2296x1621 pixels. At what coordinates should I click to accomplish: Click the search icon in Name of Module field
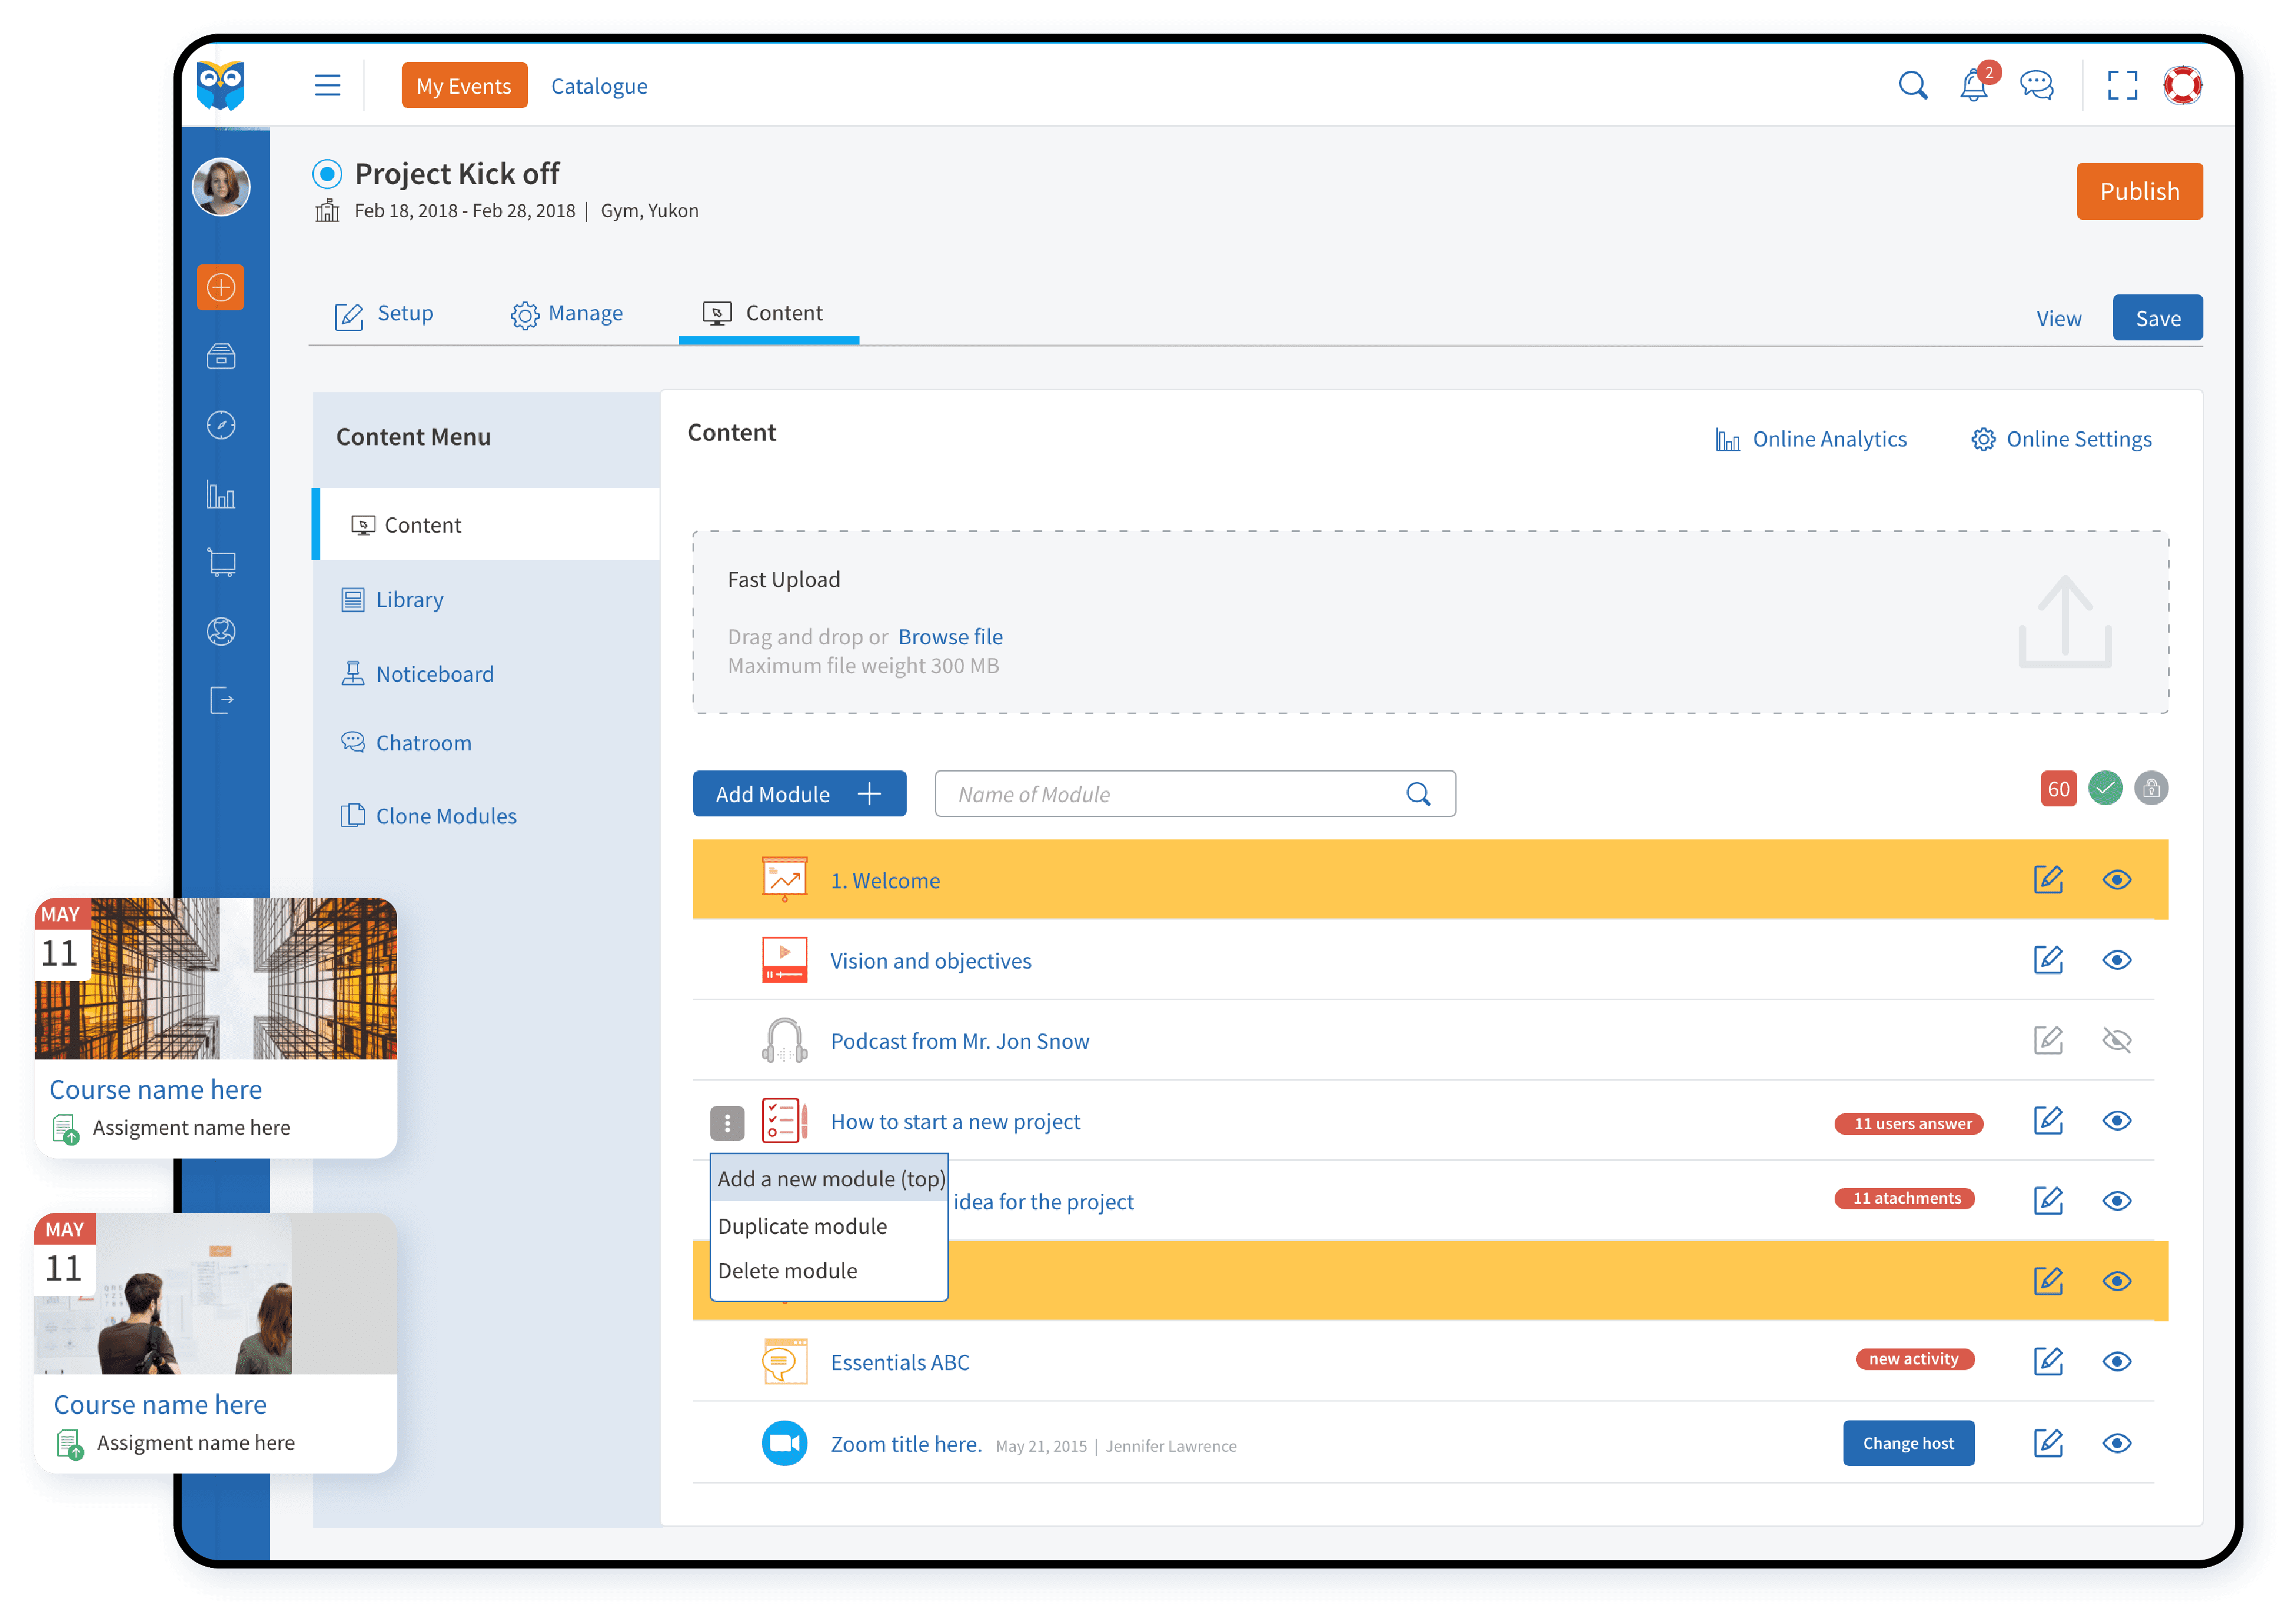coord(1418,794)
